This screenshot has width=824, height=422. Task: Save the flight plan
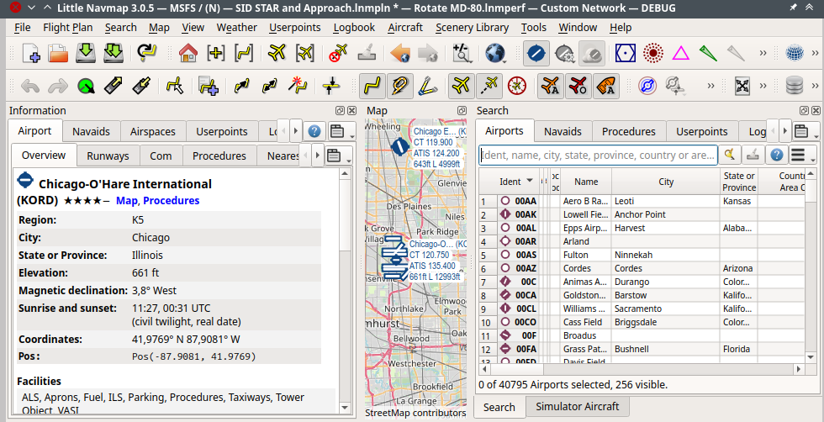click(x=86, y=53)
